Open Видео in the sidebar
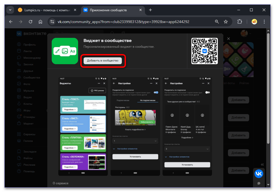Viewport: 275px width, 192px height. 24,97
